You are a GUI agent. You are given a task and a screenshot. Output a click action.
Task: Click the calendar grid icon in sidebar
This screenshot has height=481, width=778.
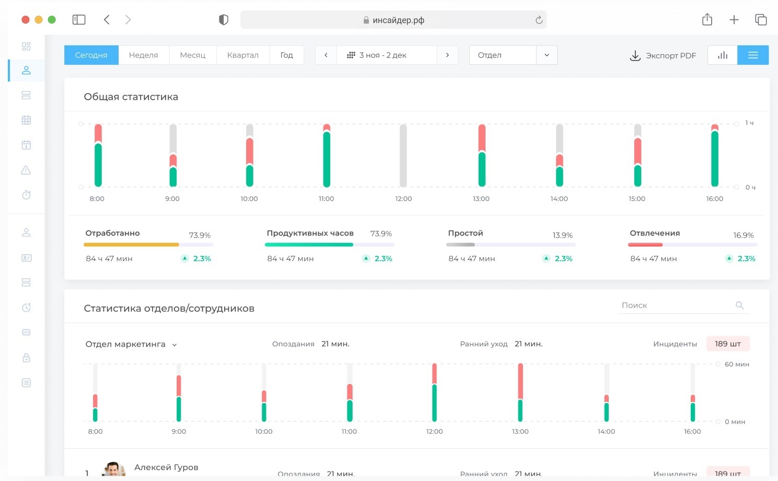[26, 120]
